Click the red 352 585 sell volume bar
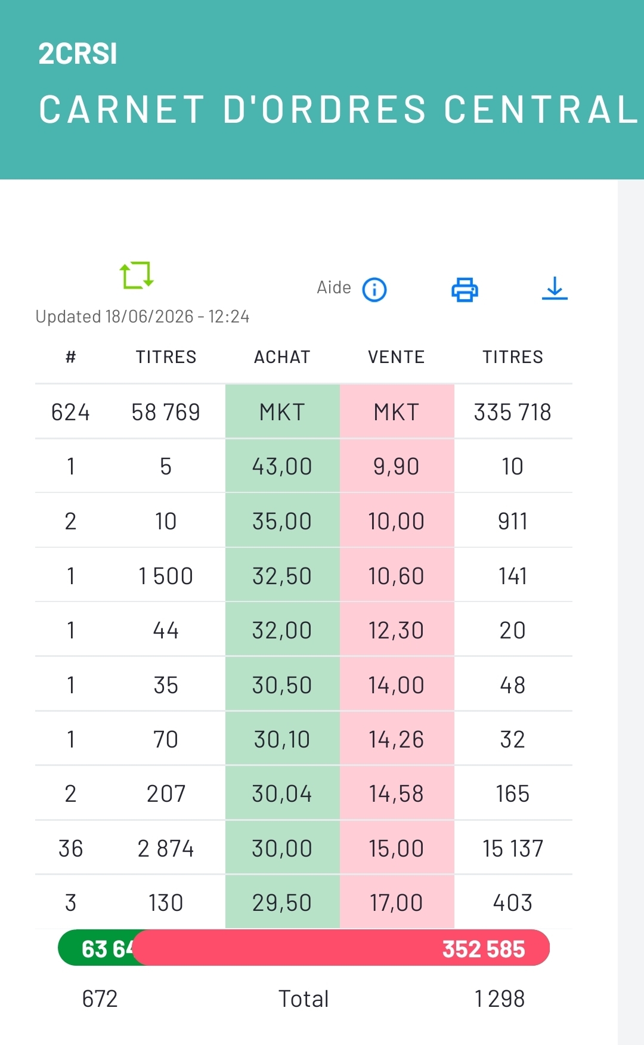644x1045 pixels. [x=341, y=948]
